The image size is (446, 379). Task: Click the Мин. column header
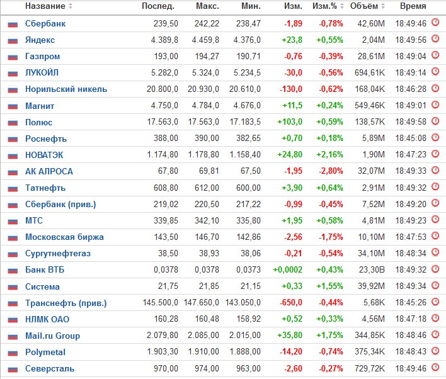click(251, 6)
